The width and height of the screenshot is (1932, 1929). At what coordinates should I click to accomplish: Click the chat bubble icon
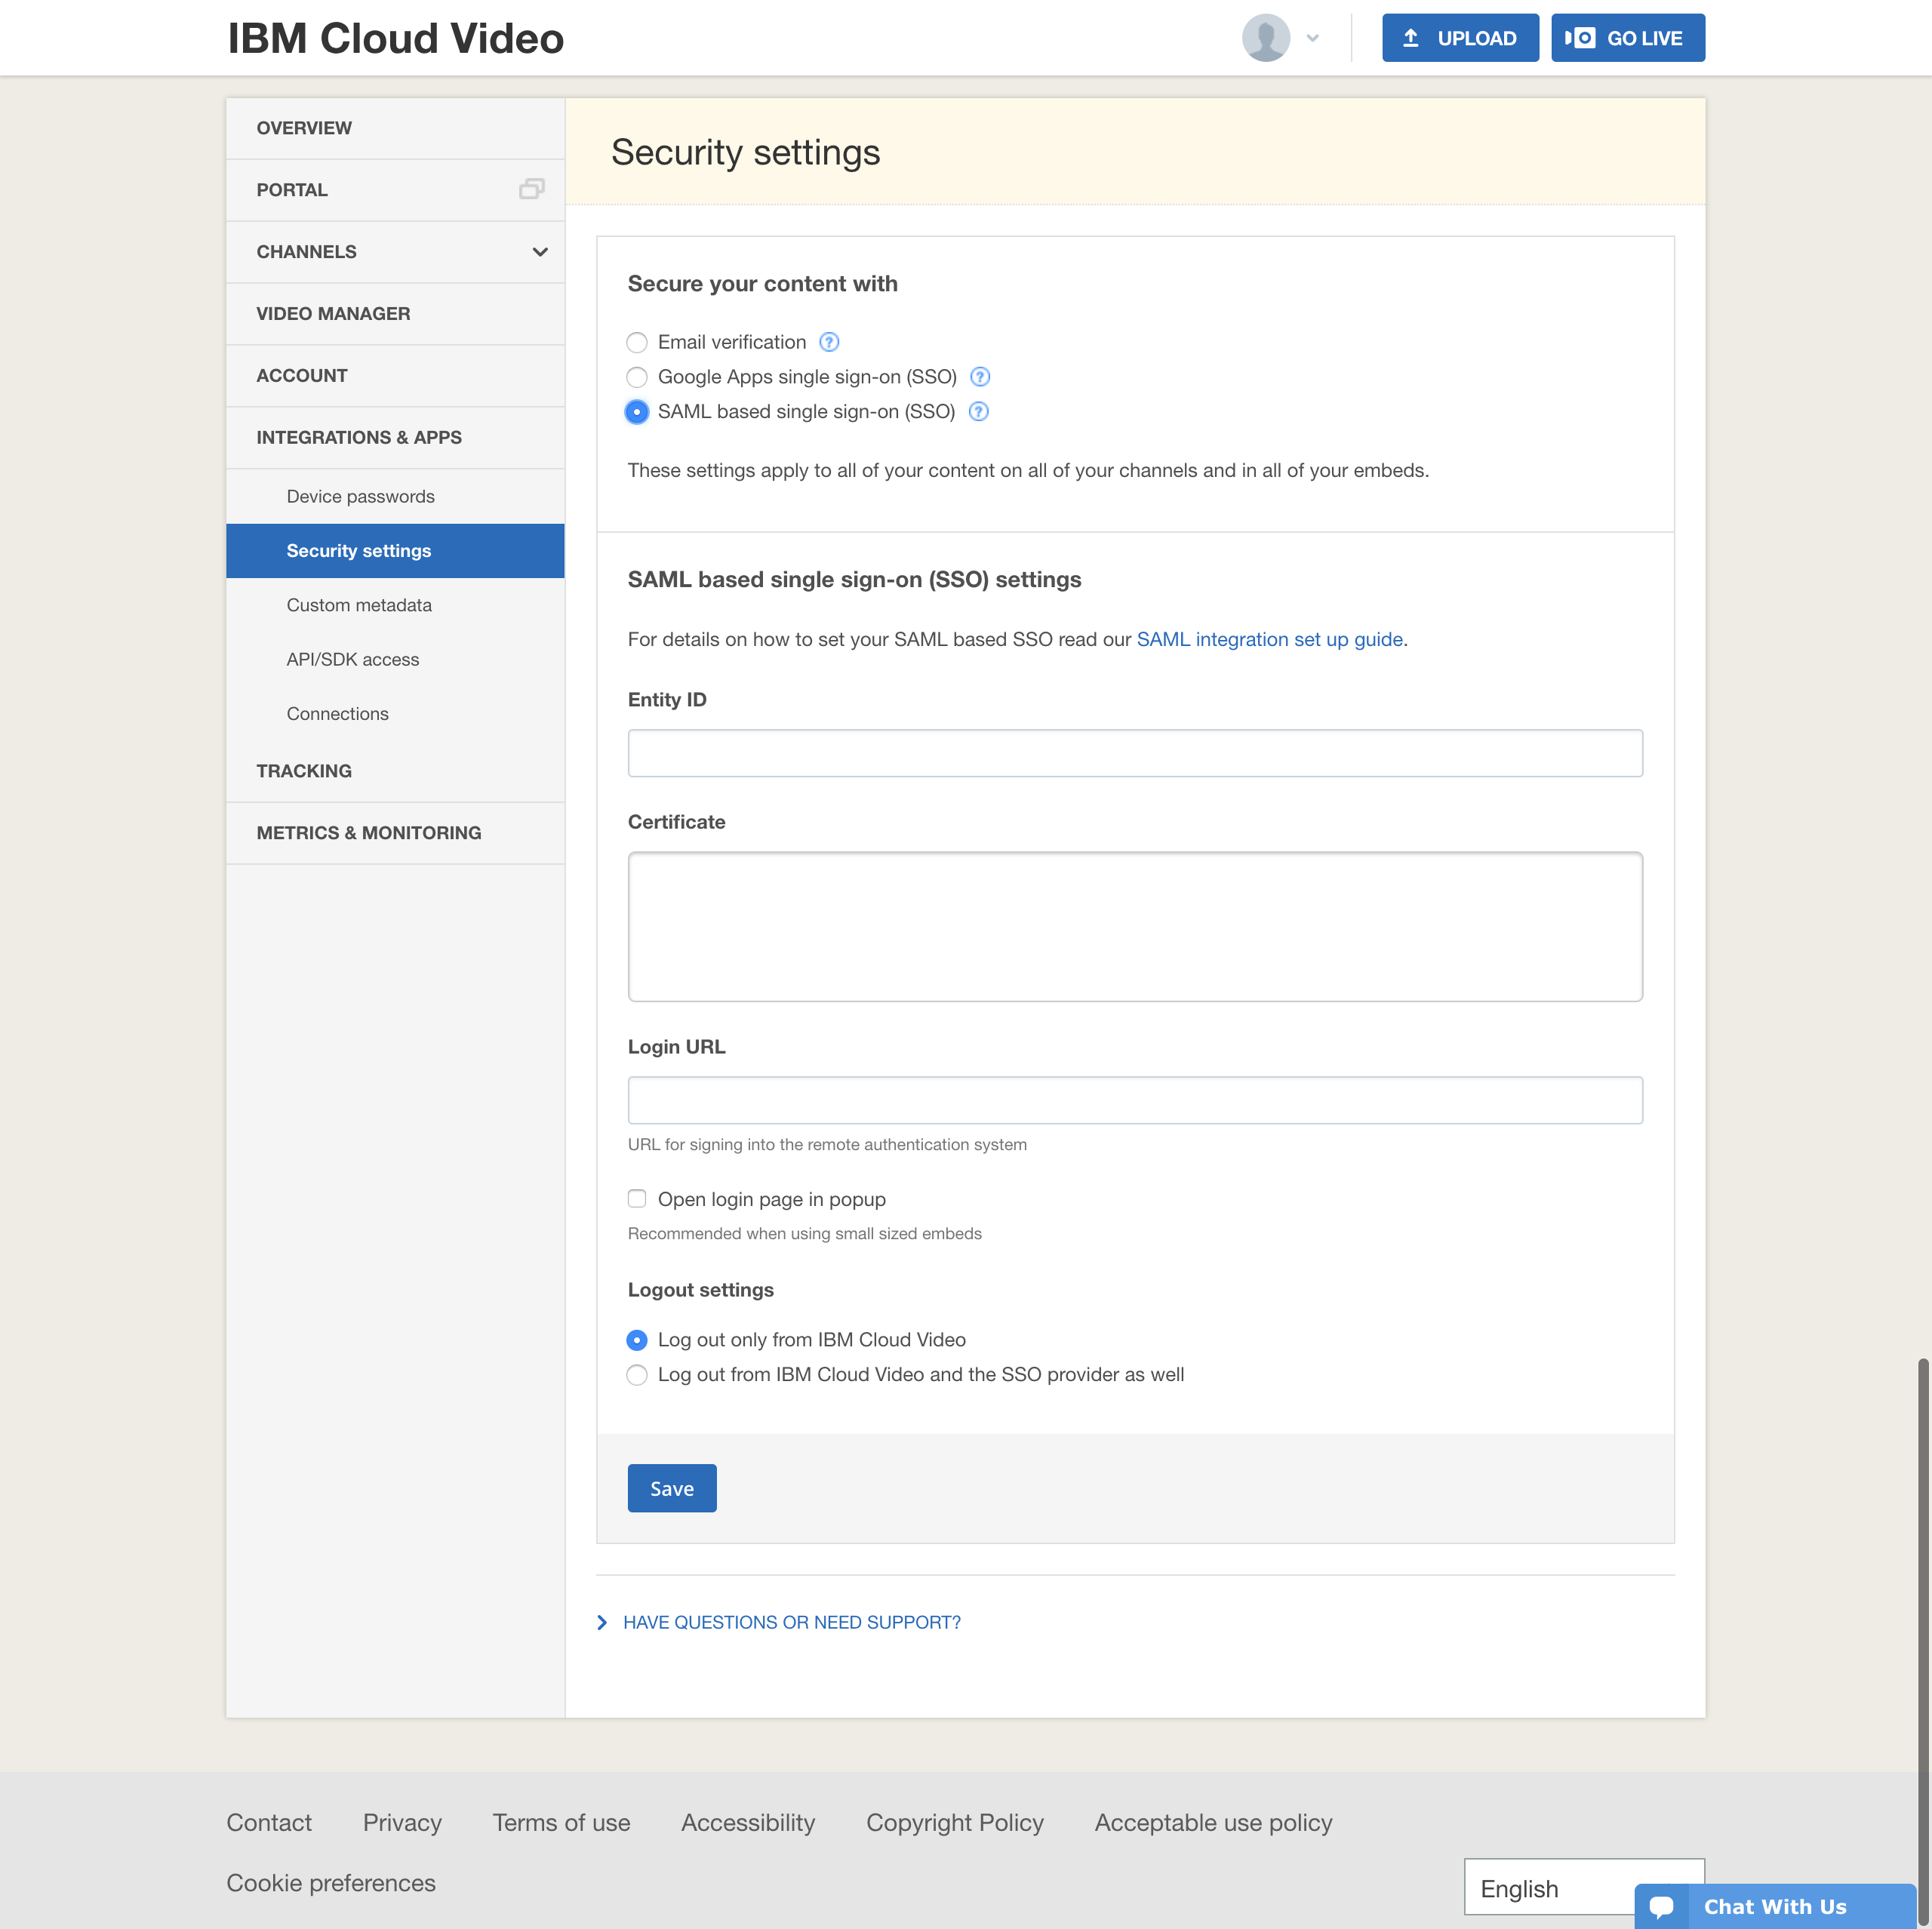point(1662,1906)
